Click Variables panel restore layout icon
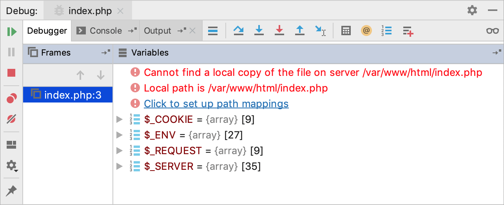Screen dimensions: 504x205 497,52
